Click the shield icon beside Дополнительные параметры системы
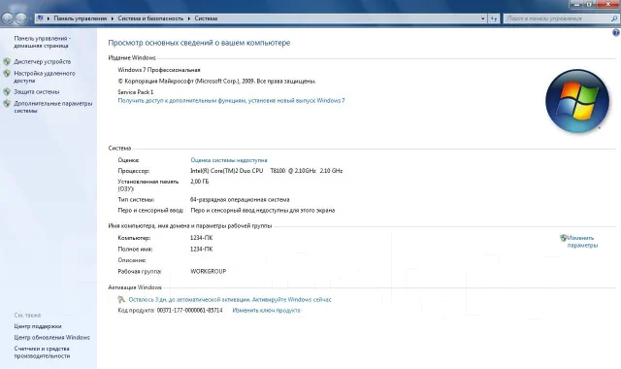 click(7, 104)
